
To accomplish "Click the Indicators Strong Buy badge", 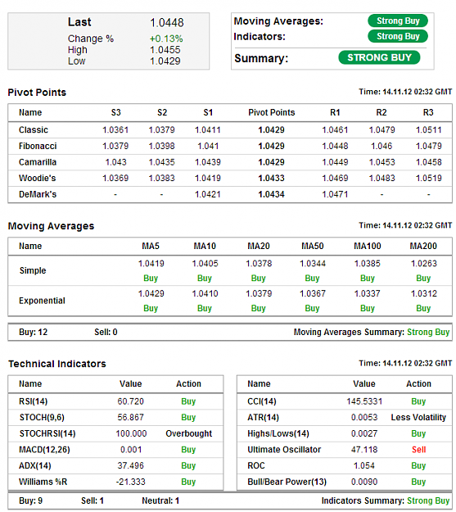I will pos(398,36).
